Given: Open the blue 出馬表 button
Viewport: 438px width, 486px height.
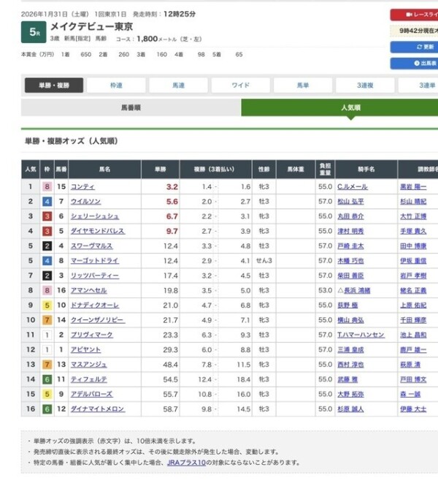Looking at the screenshot, I should click(x=415, y=64).
